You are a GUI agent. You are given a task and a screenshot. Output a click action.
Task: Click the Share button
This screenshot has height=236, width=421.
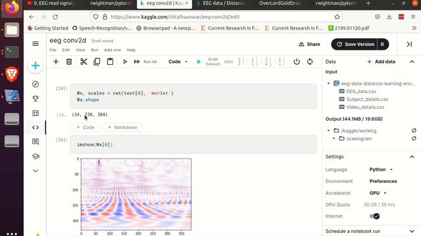(x=309, y=45)
